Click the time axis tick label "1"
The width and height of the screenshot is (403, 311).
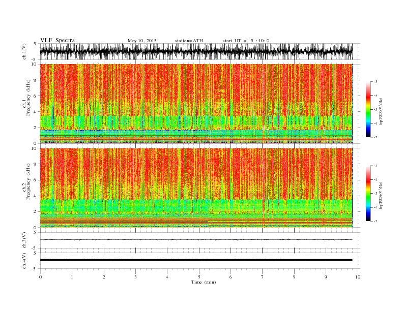tap(72, 277)
